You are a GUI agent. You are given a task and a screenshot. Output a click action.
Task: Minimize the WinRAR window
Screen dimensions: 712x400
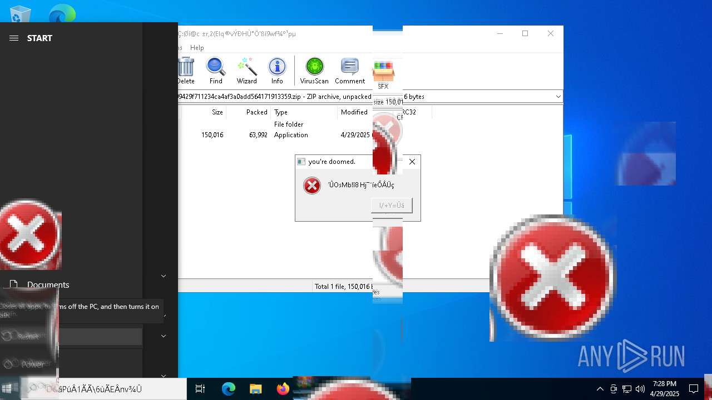pyautogui.click(x=500, y=34)
